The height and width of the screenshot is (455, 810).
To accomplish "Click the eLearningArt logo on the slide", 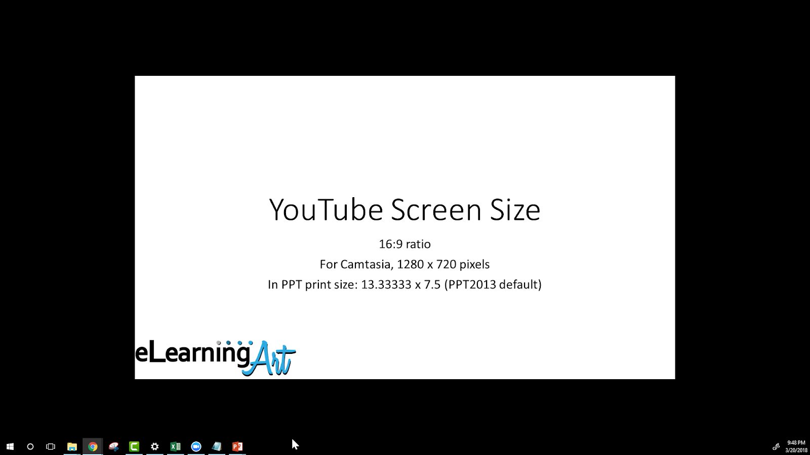I will click(x=215, y=358).
